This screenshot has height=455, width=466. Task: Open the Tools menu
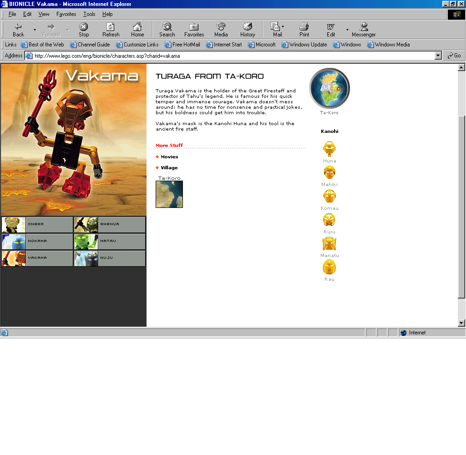(x=89, y=14)
